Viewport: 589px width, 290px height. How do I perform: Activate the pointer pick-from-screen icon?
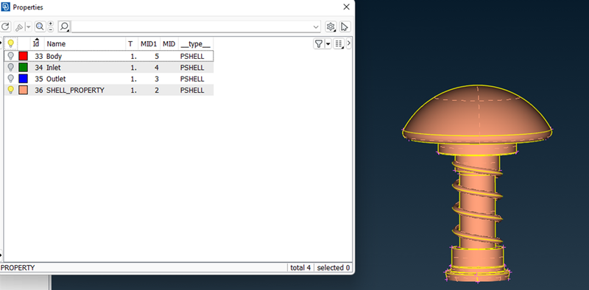tap(345, 26)
